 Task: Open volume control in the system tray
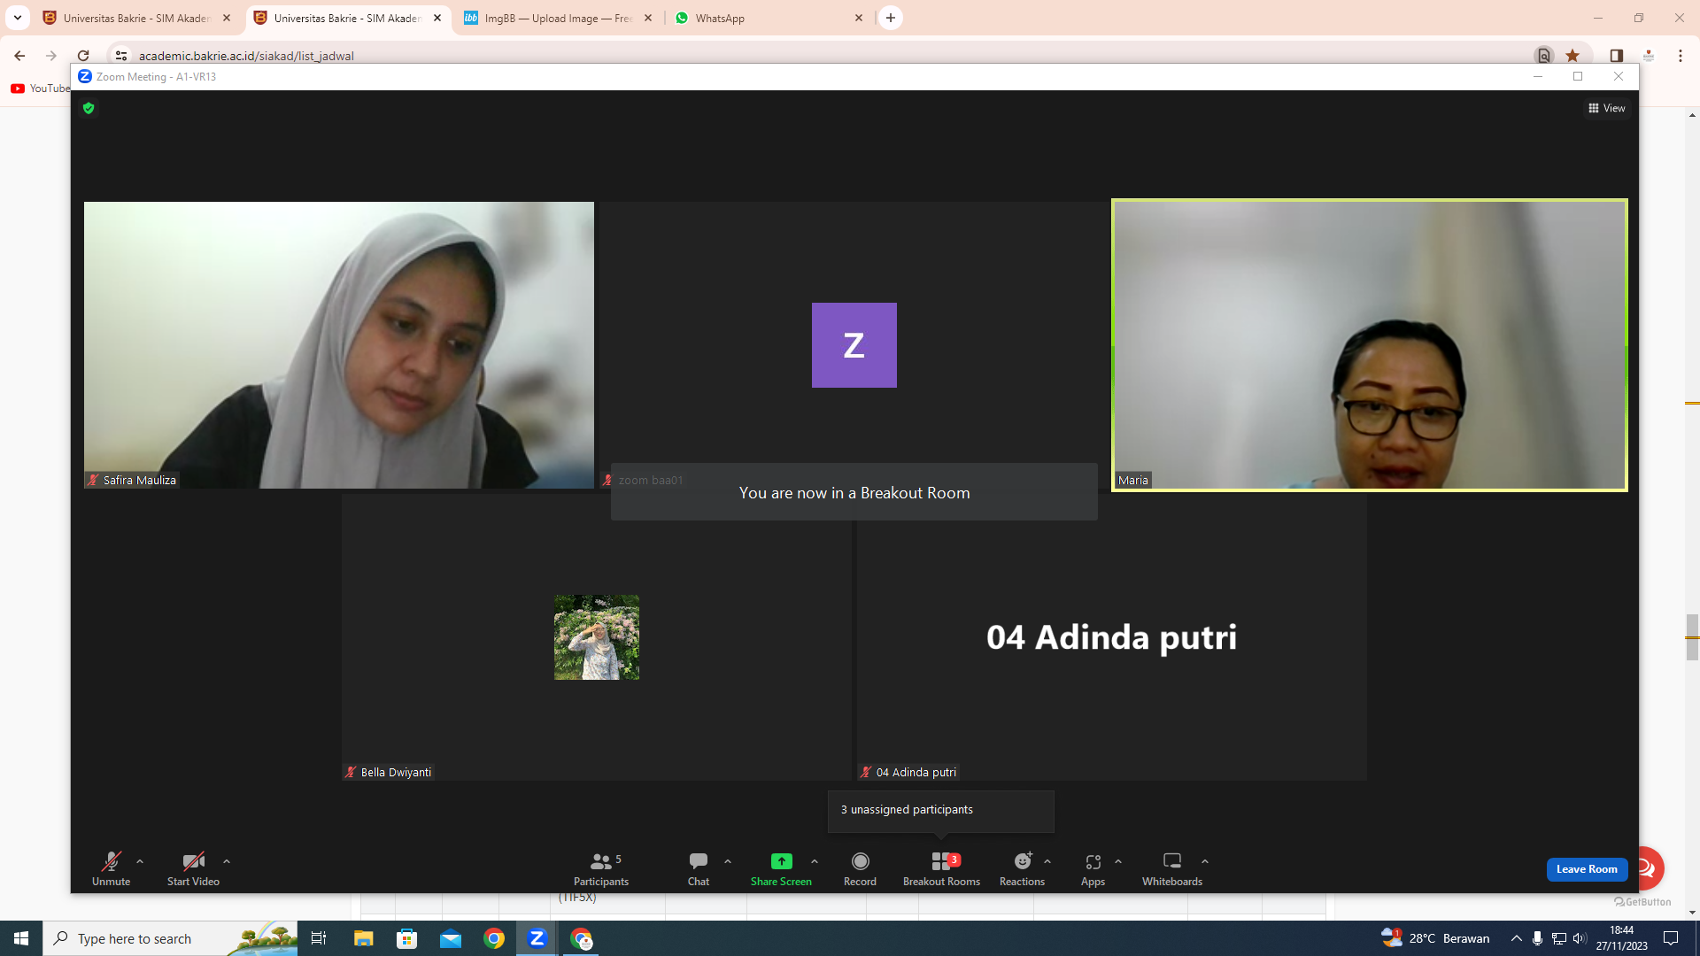point(1580,938)
